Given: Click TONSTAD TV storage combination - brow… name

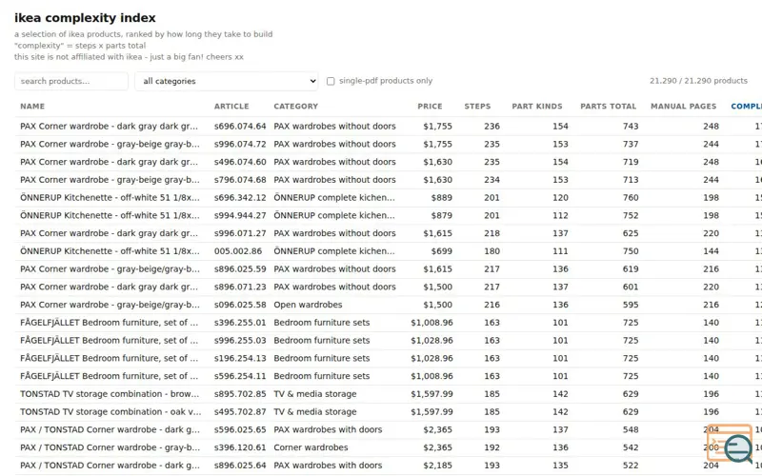Looking at the screenshot, I should click(x=110, y=394).
